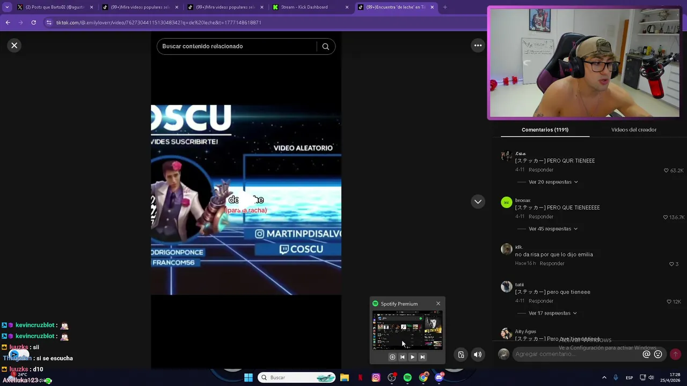Click Responder under PERO QUR TIENEEE comment
The height and width of the screenshot is (386, 687).
pyautogui.click(x=541, y=170)
